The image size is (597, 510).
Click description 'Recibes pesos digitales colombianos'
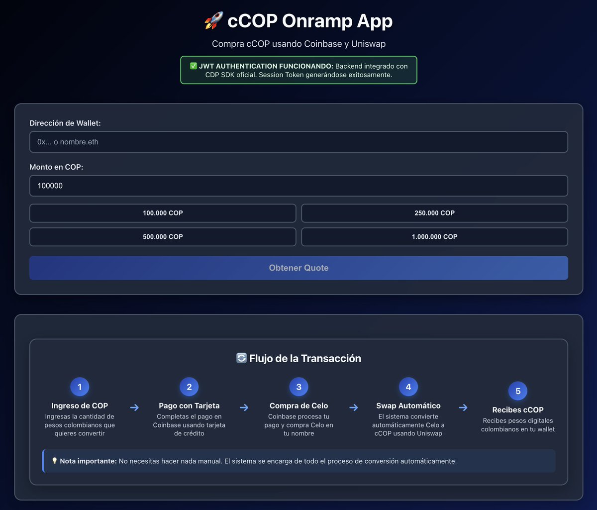518,425
